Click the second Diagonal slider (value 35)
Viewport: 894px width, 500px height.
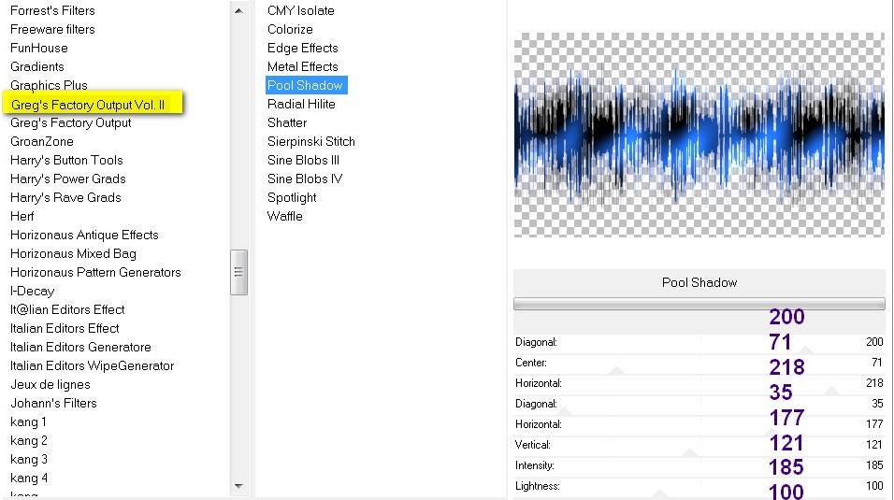(x=699, y=404)
